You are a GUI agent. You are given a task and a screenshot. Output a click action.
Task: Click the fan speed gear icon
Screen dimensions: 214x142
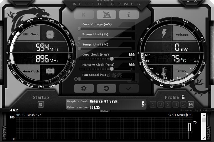[x=76, y=79]
